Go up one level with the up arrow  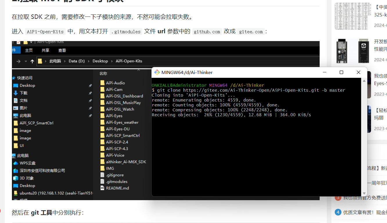tap(32, 61)
